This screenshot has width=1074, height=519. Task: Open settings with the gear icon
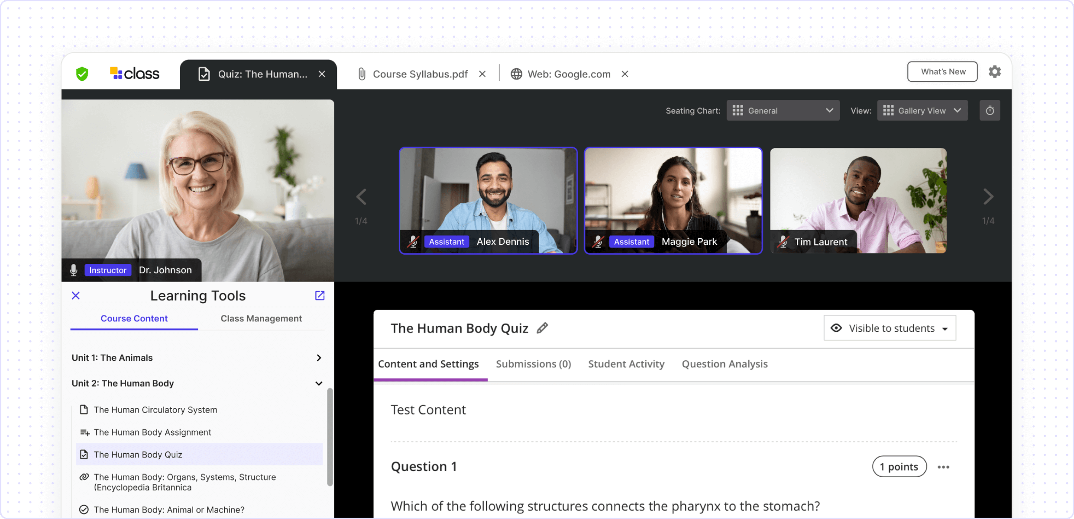click(x=994, y=72)
